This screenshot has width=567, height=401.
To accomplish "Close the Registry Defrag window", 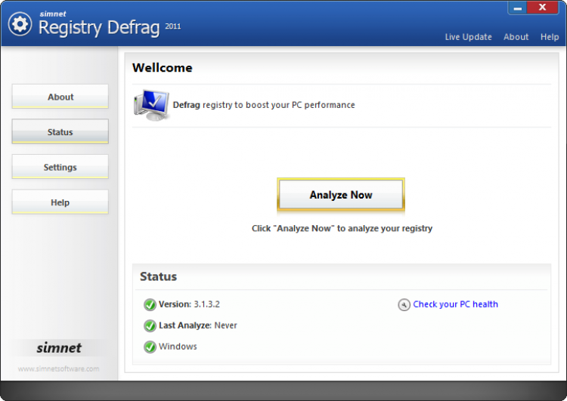I will (x=542, y=8).
